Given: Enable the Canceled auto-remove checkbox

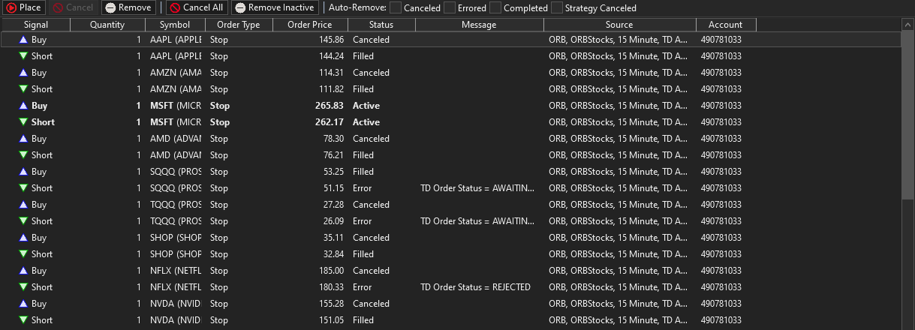Looking at the screenshot, I should pyautogui.click(x=396, y=8).
